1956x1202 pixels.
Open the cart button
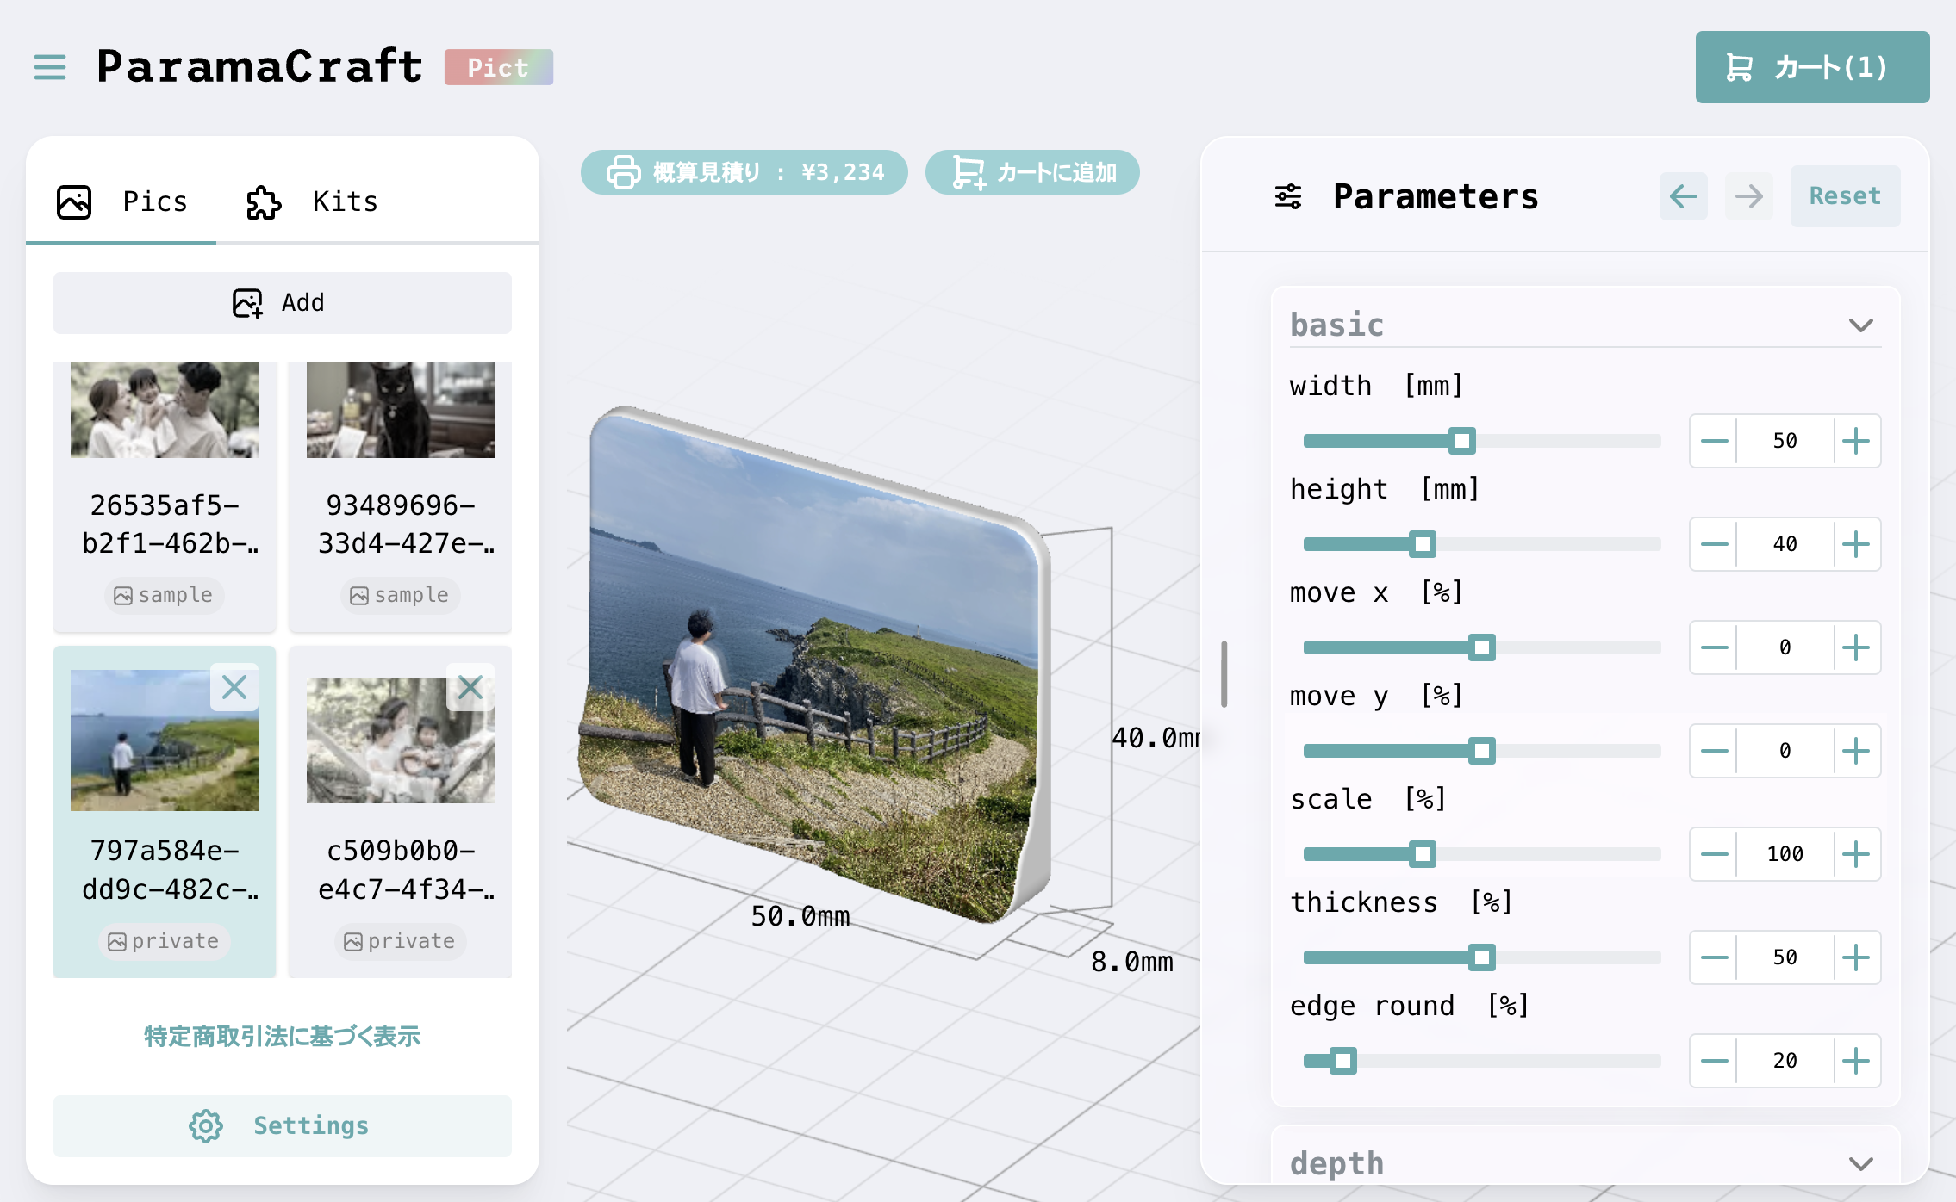(x=1811, y=67)
